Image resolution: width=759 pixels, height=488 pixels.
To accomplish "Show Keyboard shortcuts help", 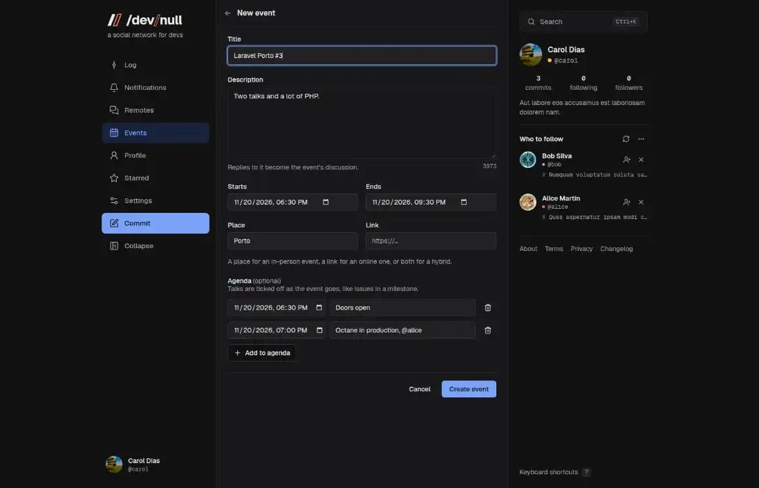I will click(554, 472).
